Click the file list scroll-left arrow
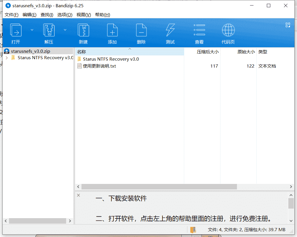The height and width of the screenshot is (237, 297). 78,187
